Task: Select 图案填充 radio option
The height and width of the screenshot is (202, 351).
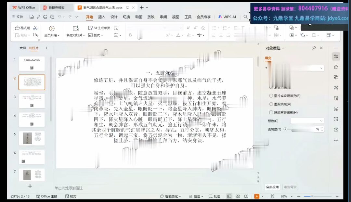Action: [x=271, y=104]
